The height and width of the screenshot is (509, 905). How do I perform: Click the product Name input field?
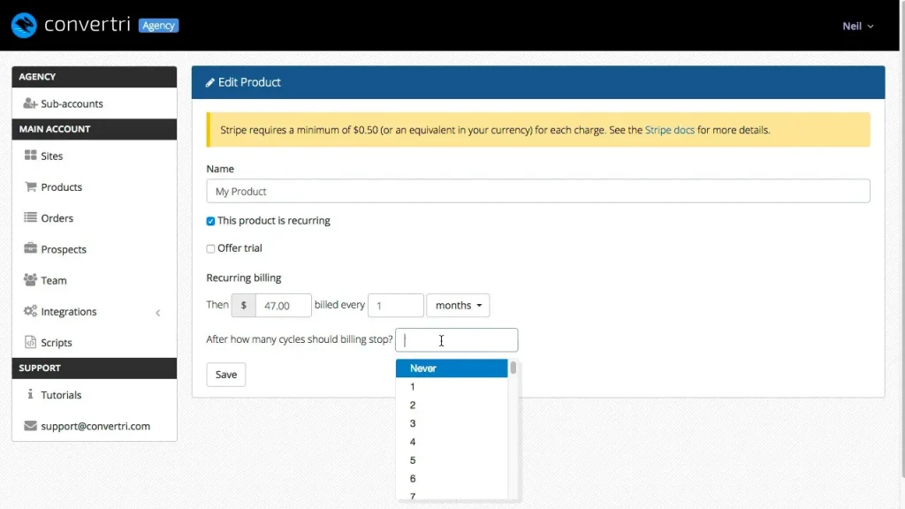pos(537,191)
